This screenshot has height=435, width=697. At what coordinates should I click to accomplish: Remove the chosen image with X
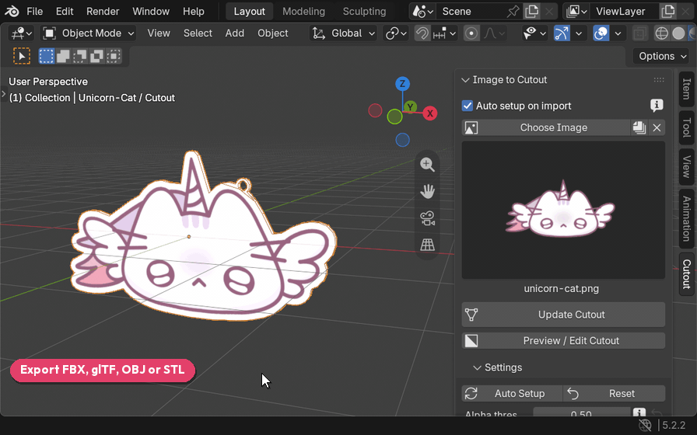pos(657,128)
